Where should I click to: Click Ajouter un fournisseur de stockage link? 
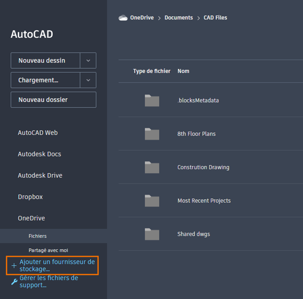click(57, 265)
